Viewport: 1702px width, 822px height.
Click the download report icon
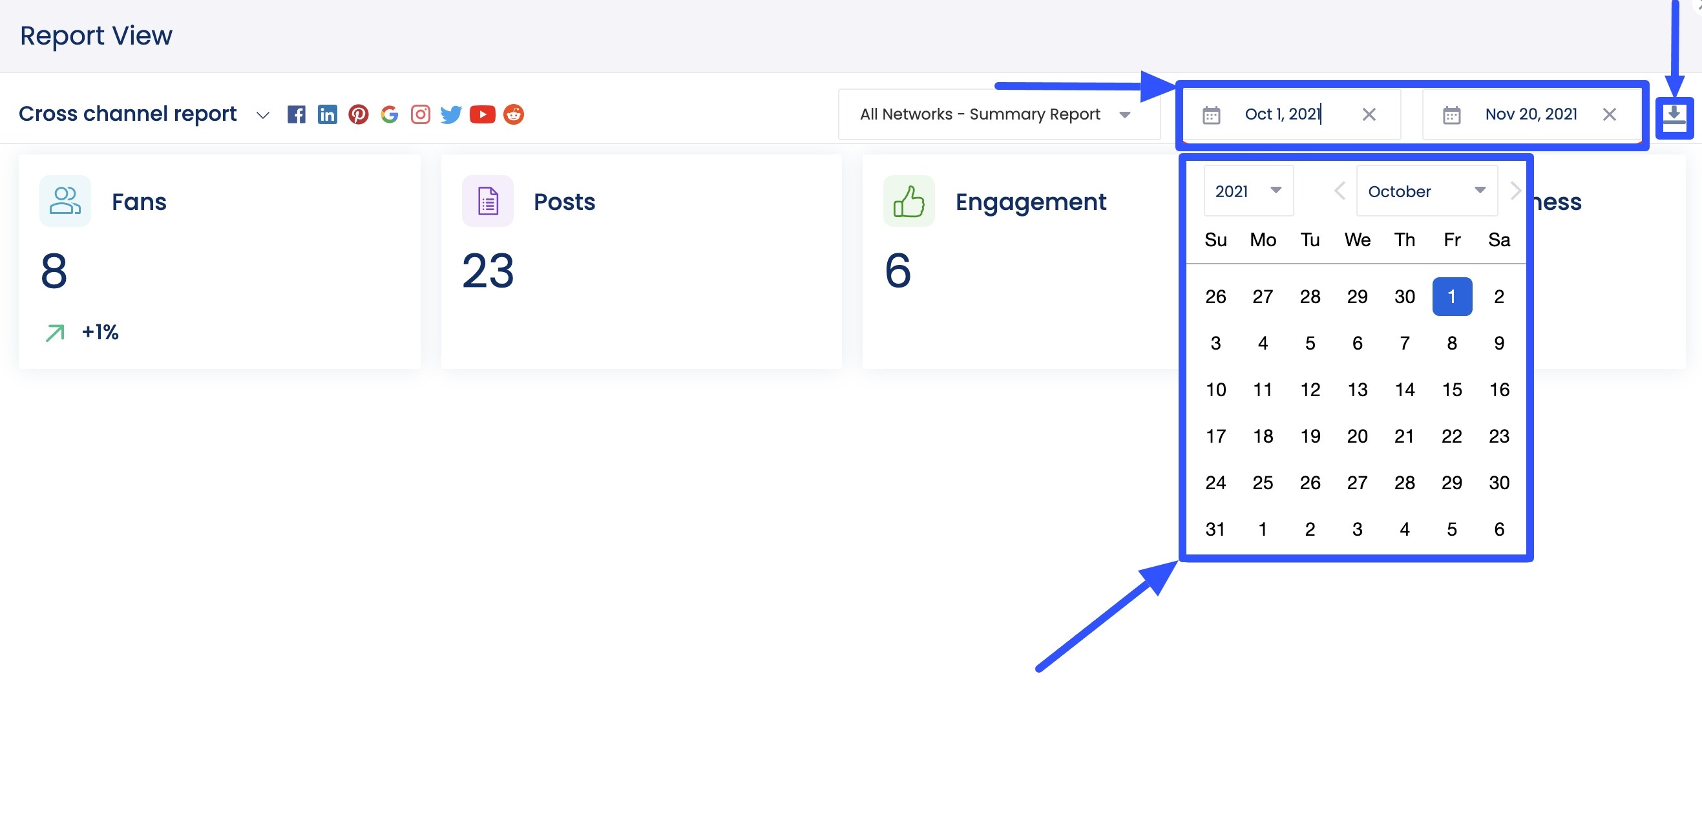click(1676, 117)
